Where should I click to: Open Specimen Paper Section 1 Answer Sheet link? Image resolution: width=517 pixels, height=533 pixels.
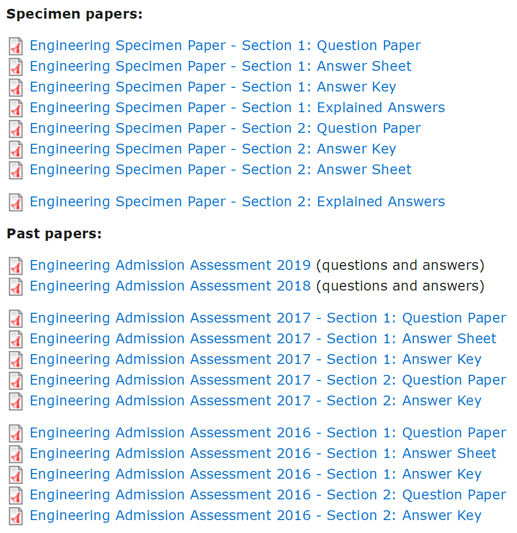coord(220,66)
